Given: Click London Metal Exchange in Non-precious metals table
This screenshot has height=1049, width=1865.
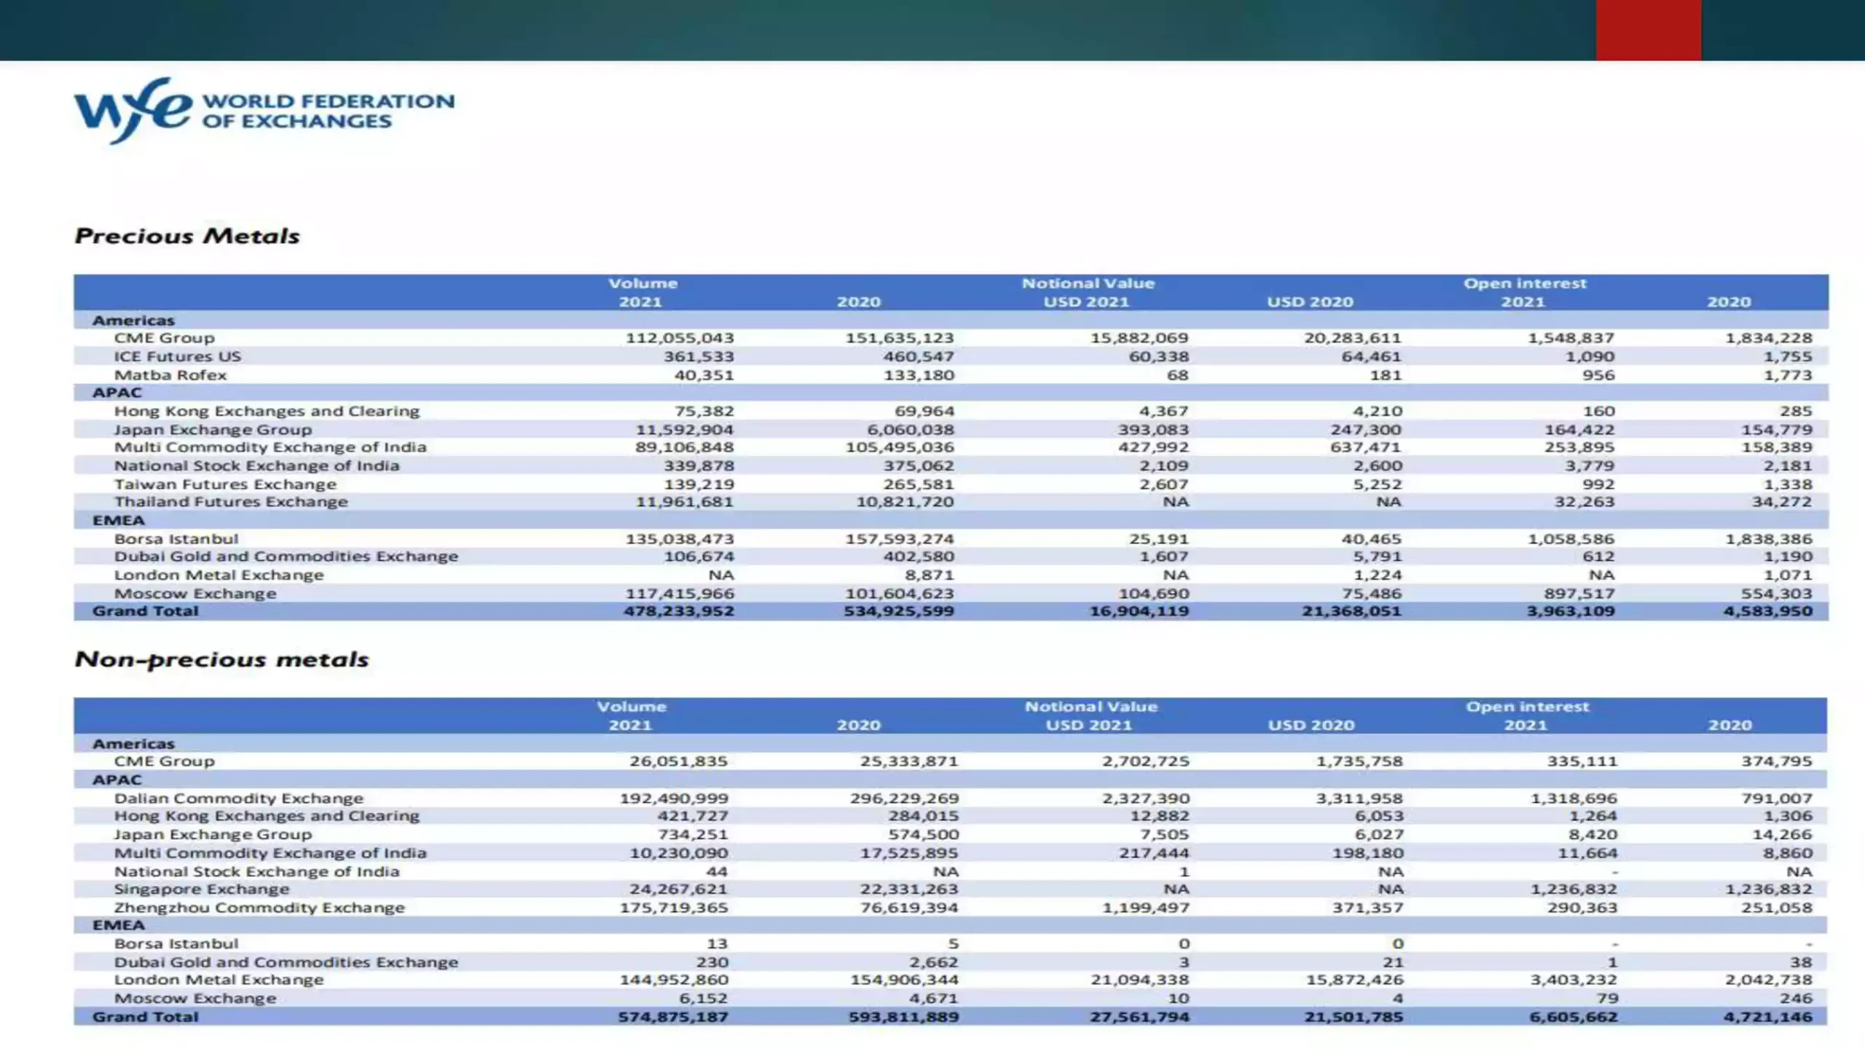Looking at the screenshot, I should pos(219,980).
